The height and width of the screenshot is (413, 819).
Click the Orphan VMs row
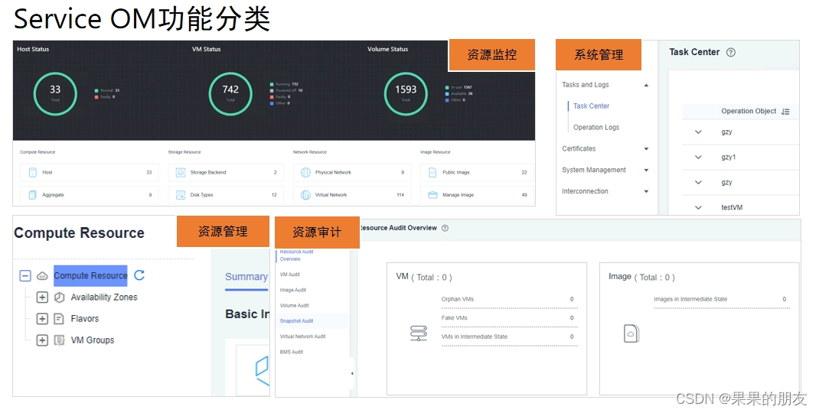coord(509,300)
